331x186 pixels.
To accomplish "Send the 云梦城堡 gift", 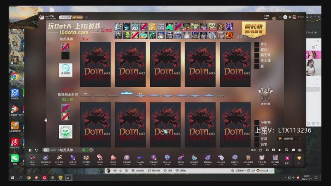I will [127, 160].
